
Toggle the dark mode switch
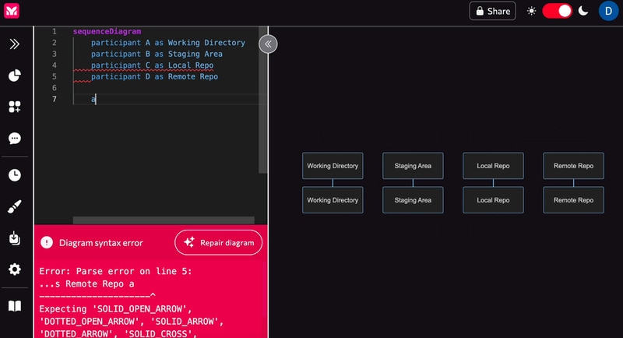pyautogui.click(x=557, y=11)
